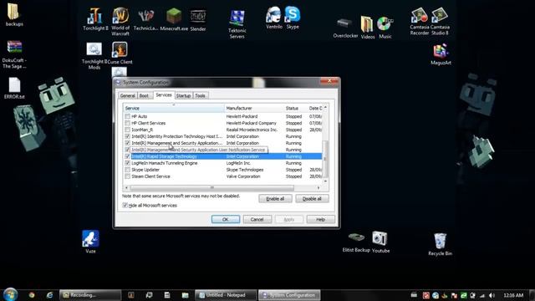Uncheck Intel Rapid Storage Technology checkbox
The height and width of the screenshot is (301, 535).
pos(127,156)
